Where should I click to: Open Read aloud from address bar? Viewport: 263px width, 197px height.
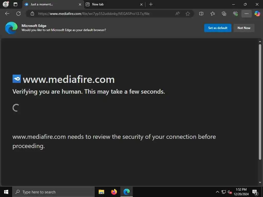point(177,14)
